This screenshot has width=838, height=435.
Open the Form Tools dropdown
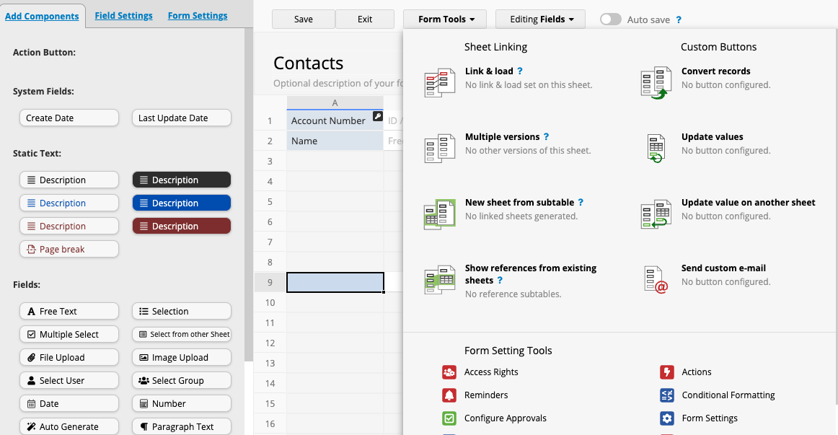coord(444,19)
